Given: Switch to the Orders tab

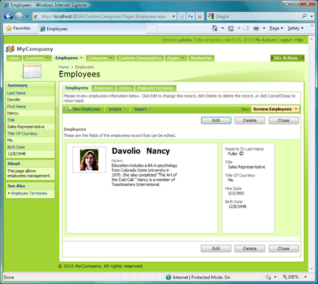Looking at the screenshot, I should click(x=125, y=88).
